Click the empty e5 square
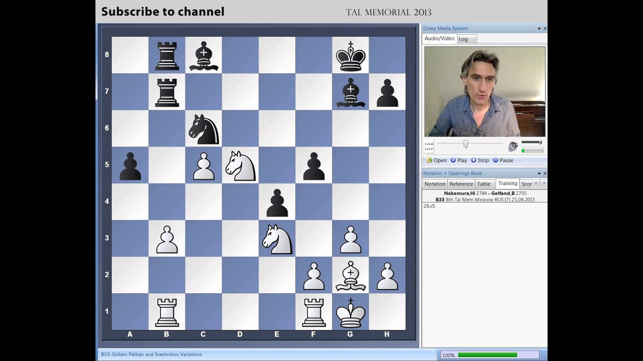The image size is (643, 361). coord(277,165)
